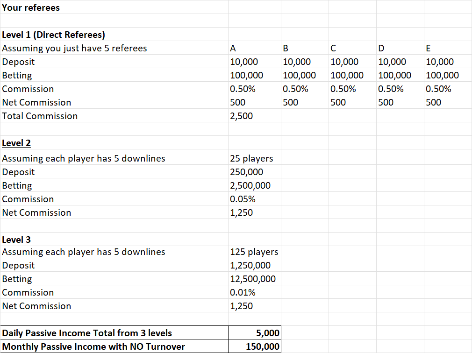This screenshot has width=472, height=353.
Task: Click the 0.05% commission value
Action: (243, 199)
